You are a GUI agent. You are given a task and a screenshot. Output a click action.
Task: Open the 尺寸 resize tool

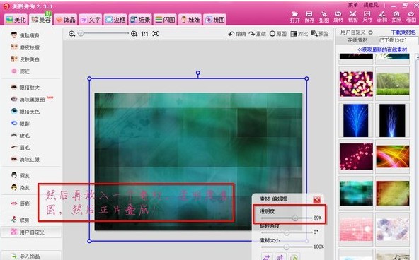pyautogui.click(x=367, y=17)
